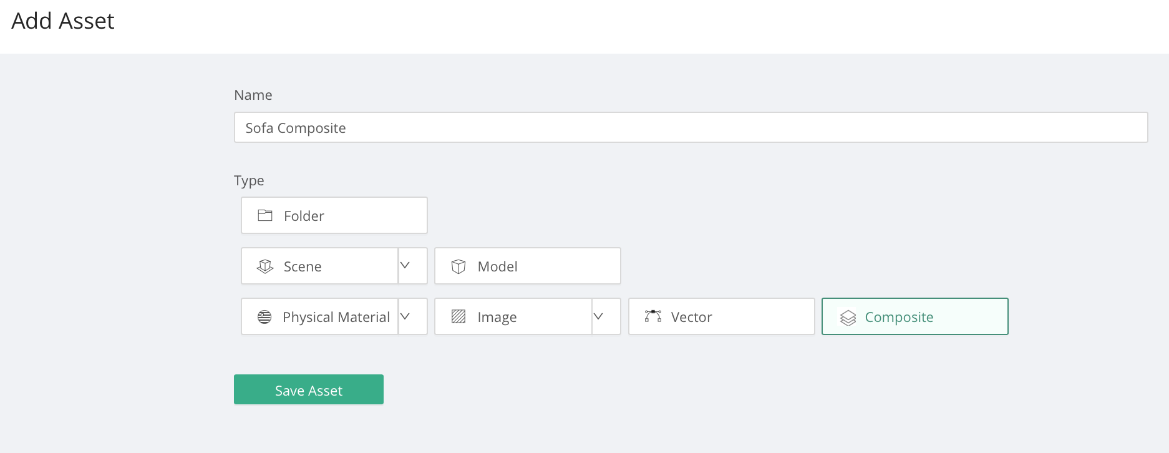This screenshot has height=453, width=1169.
Task: Expand the Image type dropdown arrow
Action: [x=599, y=316]
